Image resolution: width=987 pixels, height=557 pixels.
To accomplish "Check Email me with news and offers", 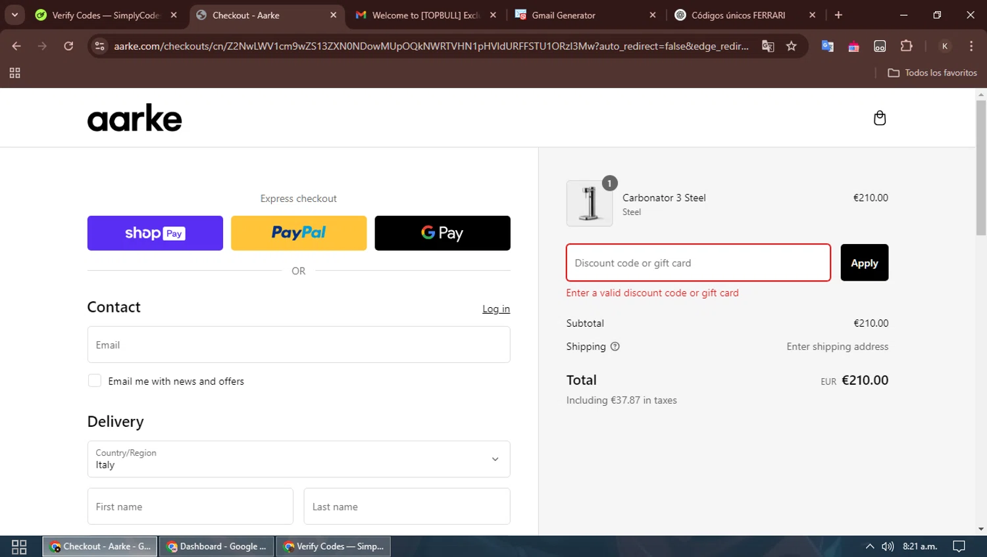I will tap(95, 381).
